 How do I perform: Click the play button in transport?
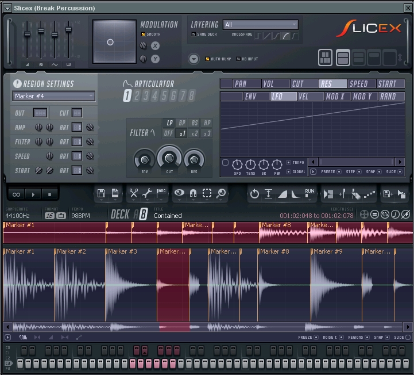[33, 194]
